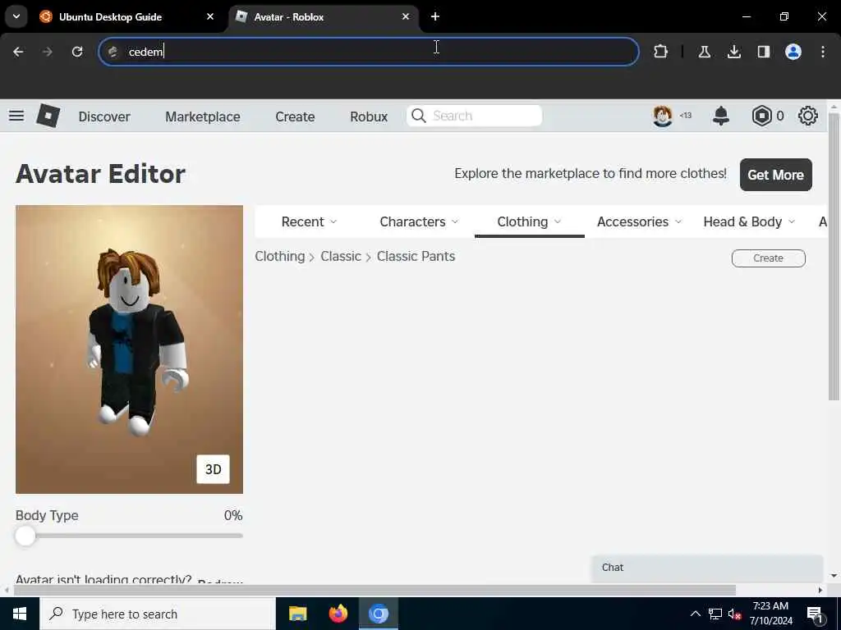Image resolution: width=841 pixels, height=630 pixels.
Task: Close the Avatar - Roblox tab
Action: [x=406, y=16]
